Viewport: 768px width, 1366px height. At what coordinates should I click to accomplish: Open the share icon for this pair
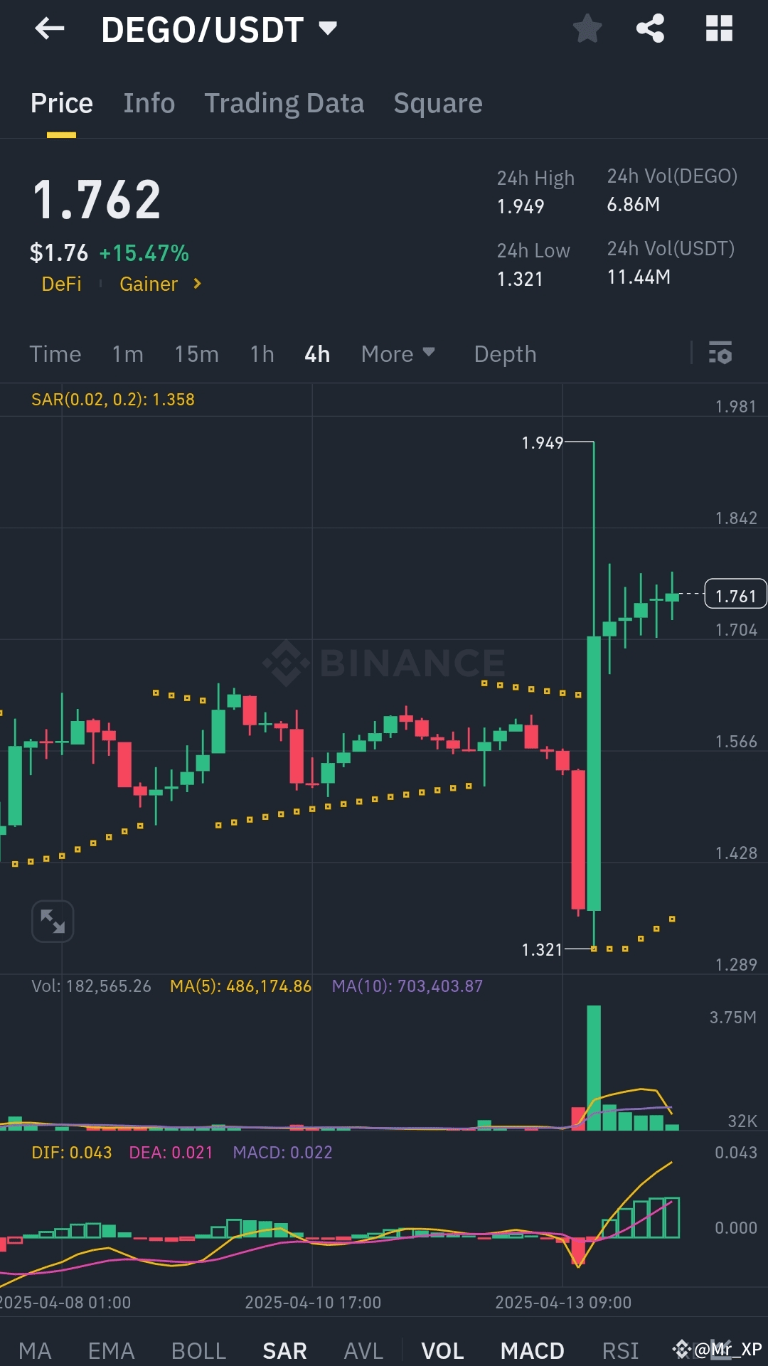tap(649, 28)
